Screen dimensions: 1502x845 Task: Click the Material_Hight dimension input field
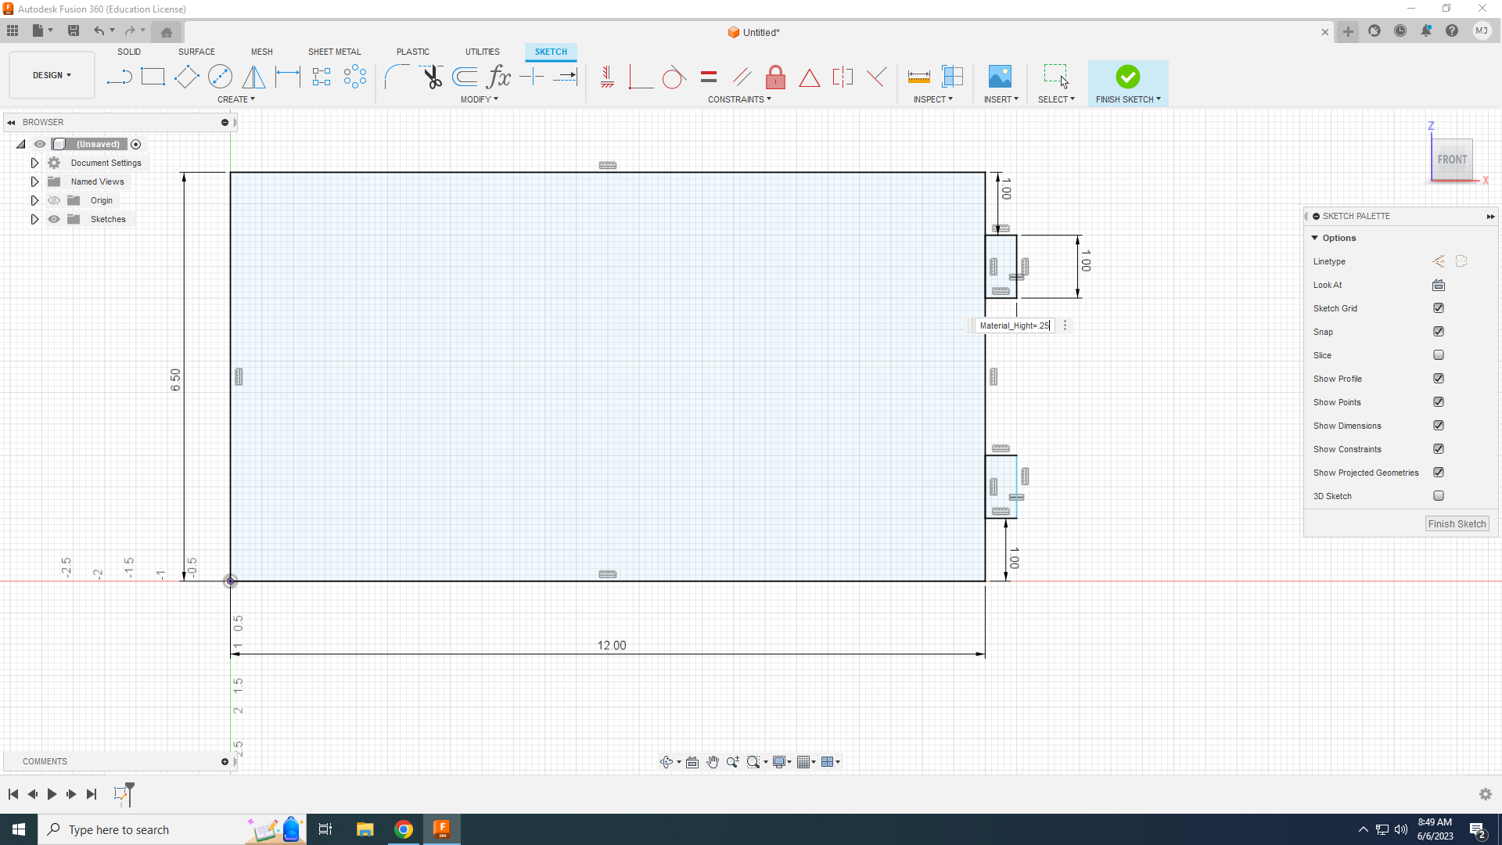pyautogui.click(x=1014, y=325)
